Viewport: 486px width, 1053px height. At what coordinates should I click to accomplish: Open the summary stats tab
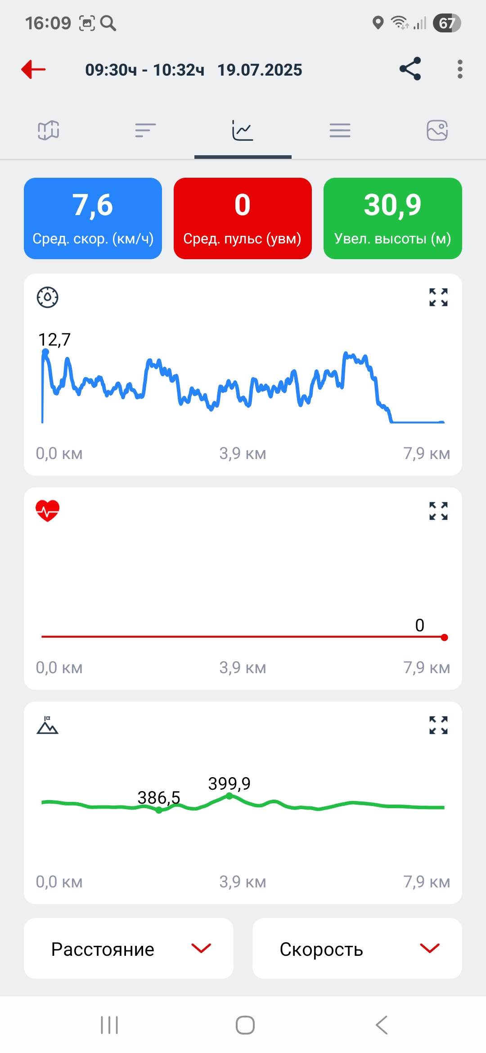(x=145, y=130)
